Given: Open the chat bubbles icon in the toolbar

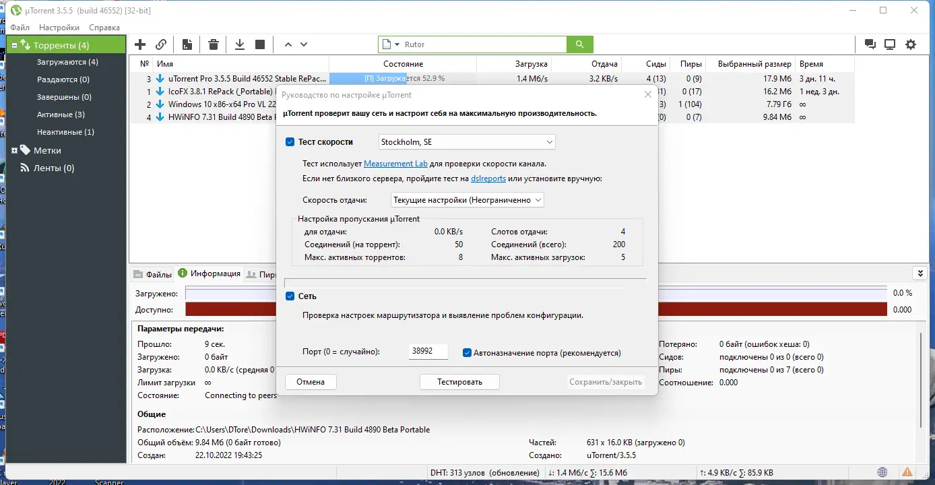Looking at the screenshot, I should tap(870, 44).
